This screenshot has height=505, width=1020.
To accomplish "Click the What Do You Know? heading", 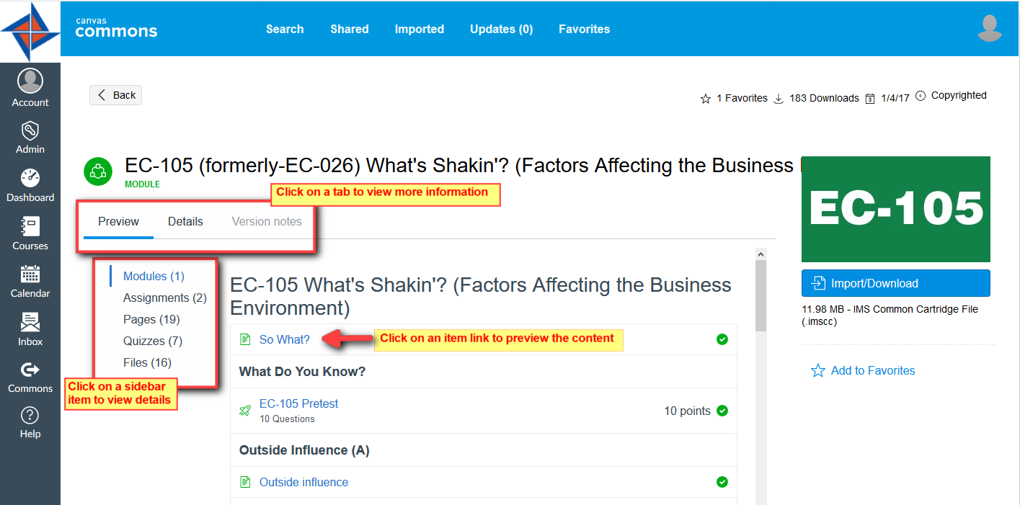I will (x=302, y=372).
